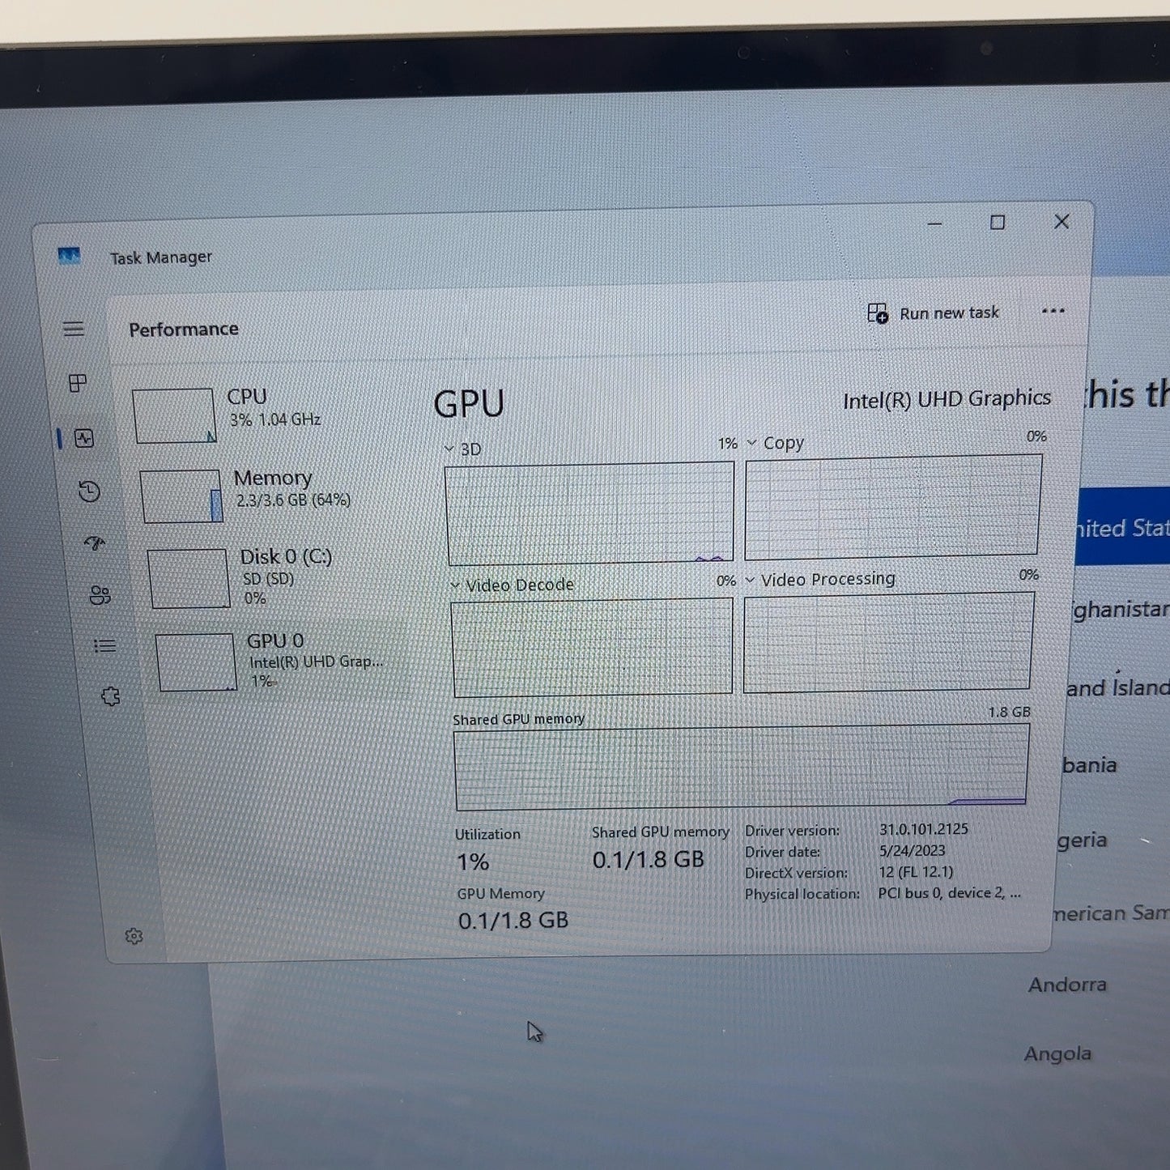Click the Disk 0 mini graph thumbnail
Viewport: 1170px width, 1170px height.
[189, 578]
